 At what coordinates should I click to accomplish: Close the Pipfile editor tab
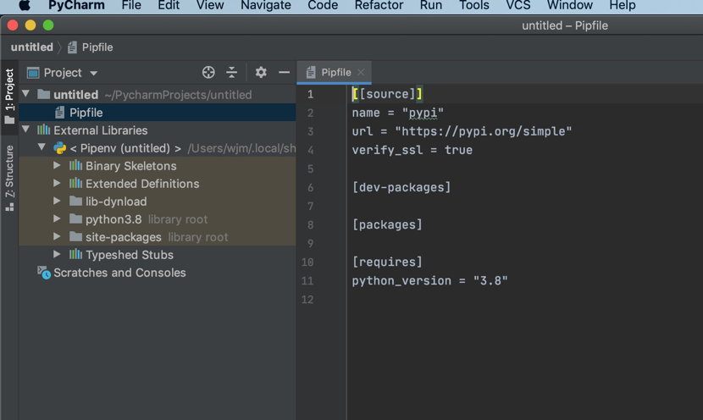361,73
